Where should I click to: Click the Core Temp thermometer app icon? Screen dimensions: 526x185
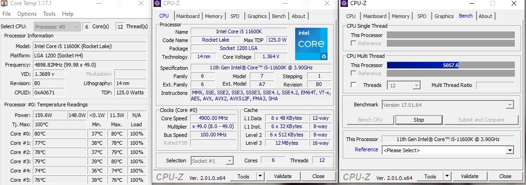[x=4, y=3]
